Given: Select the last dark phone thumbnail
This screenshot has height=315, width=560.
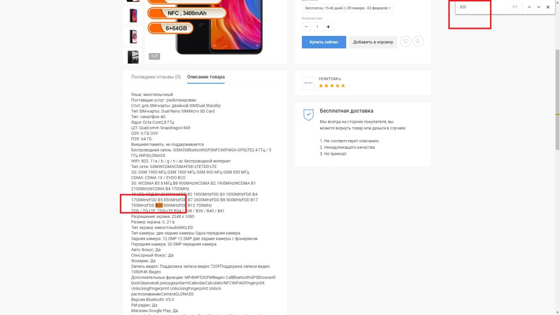Looking at the screenshot, I should coord(133,57).
